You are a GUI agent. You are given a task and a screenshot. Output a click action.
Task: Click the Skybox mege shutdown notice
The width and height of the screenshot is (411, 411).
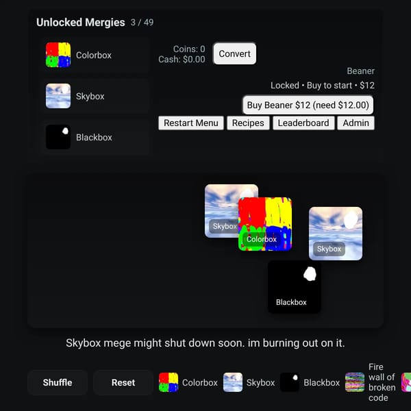click(206, 343)
